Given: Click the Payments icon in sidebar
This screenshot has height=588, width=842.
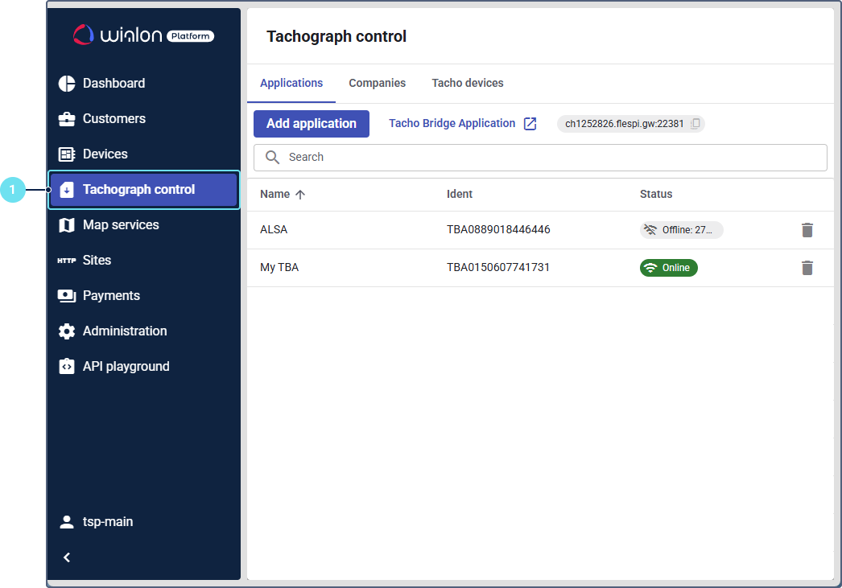Looking at the screenshot, I should 67,296.
